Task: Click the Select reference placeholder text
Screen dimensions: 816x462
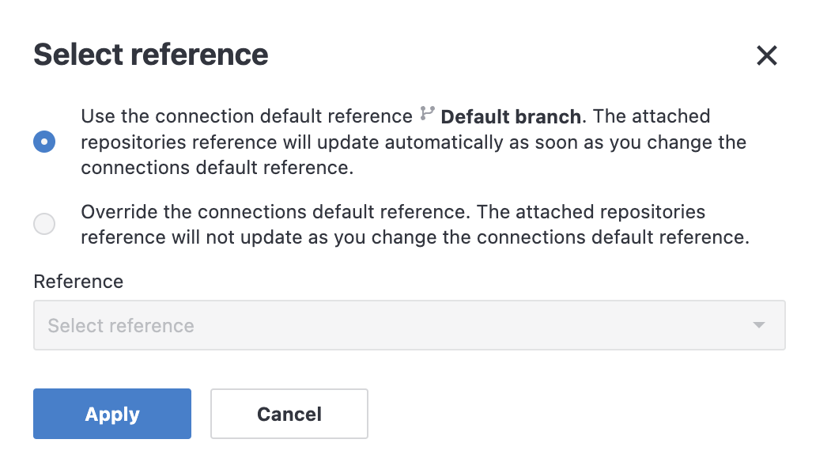Action: tap(120, 325)
